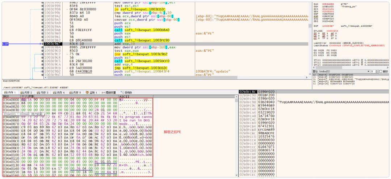Viewport: 391px width, 179px height.
Task: Open the 内存 3 dump tab
Action: pyautogui.click(x=43, y=92)
